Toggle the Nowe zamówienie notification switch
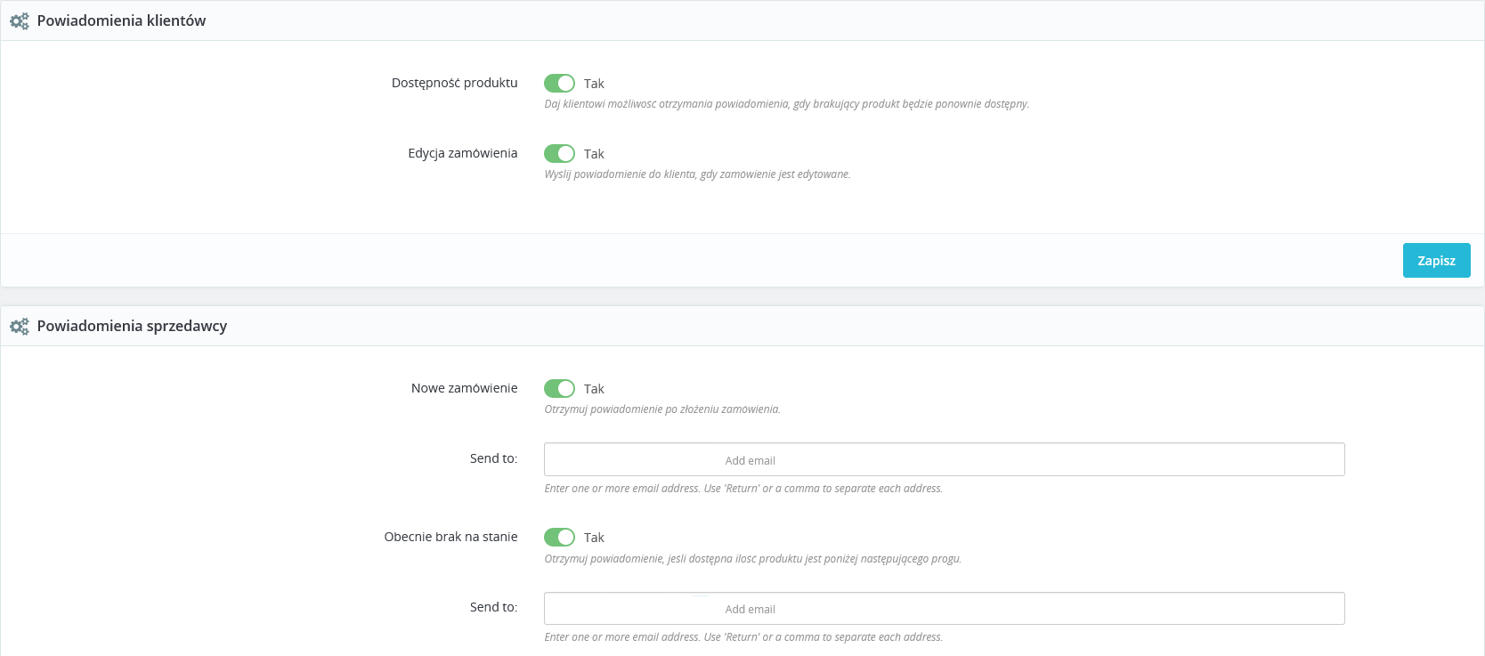Image resolution: width=1485 pixels, height=656 pixels. 559,388
